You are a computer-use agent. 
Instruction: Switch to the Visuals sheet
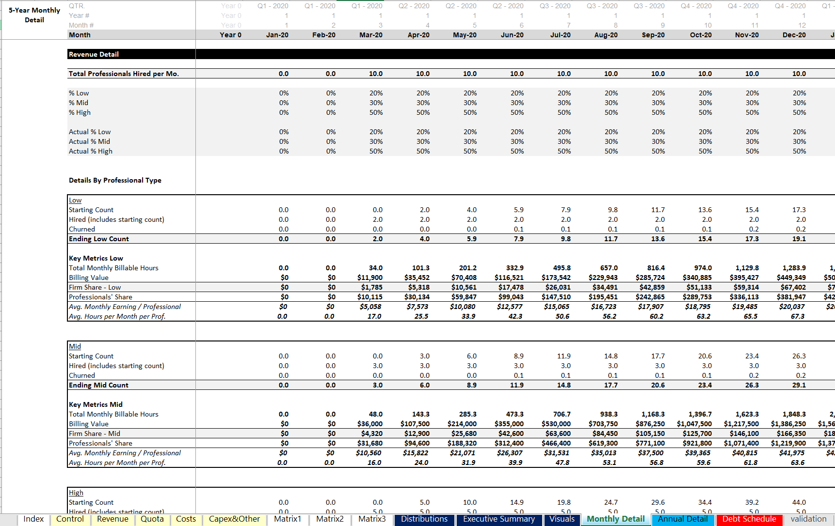[x=562, y=519]
